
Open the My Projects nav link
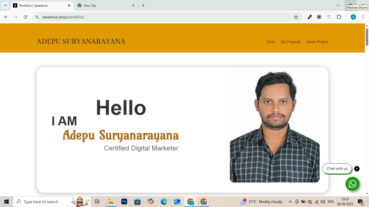coord(290,42)
